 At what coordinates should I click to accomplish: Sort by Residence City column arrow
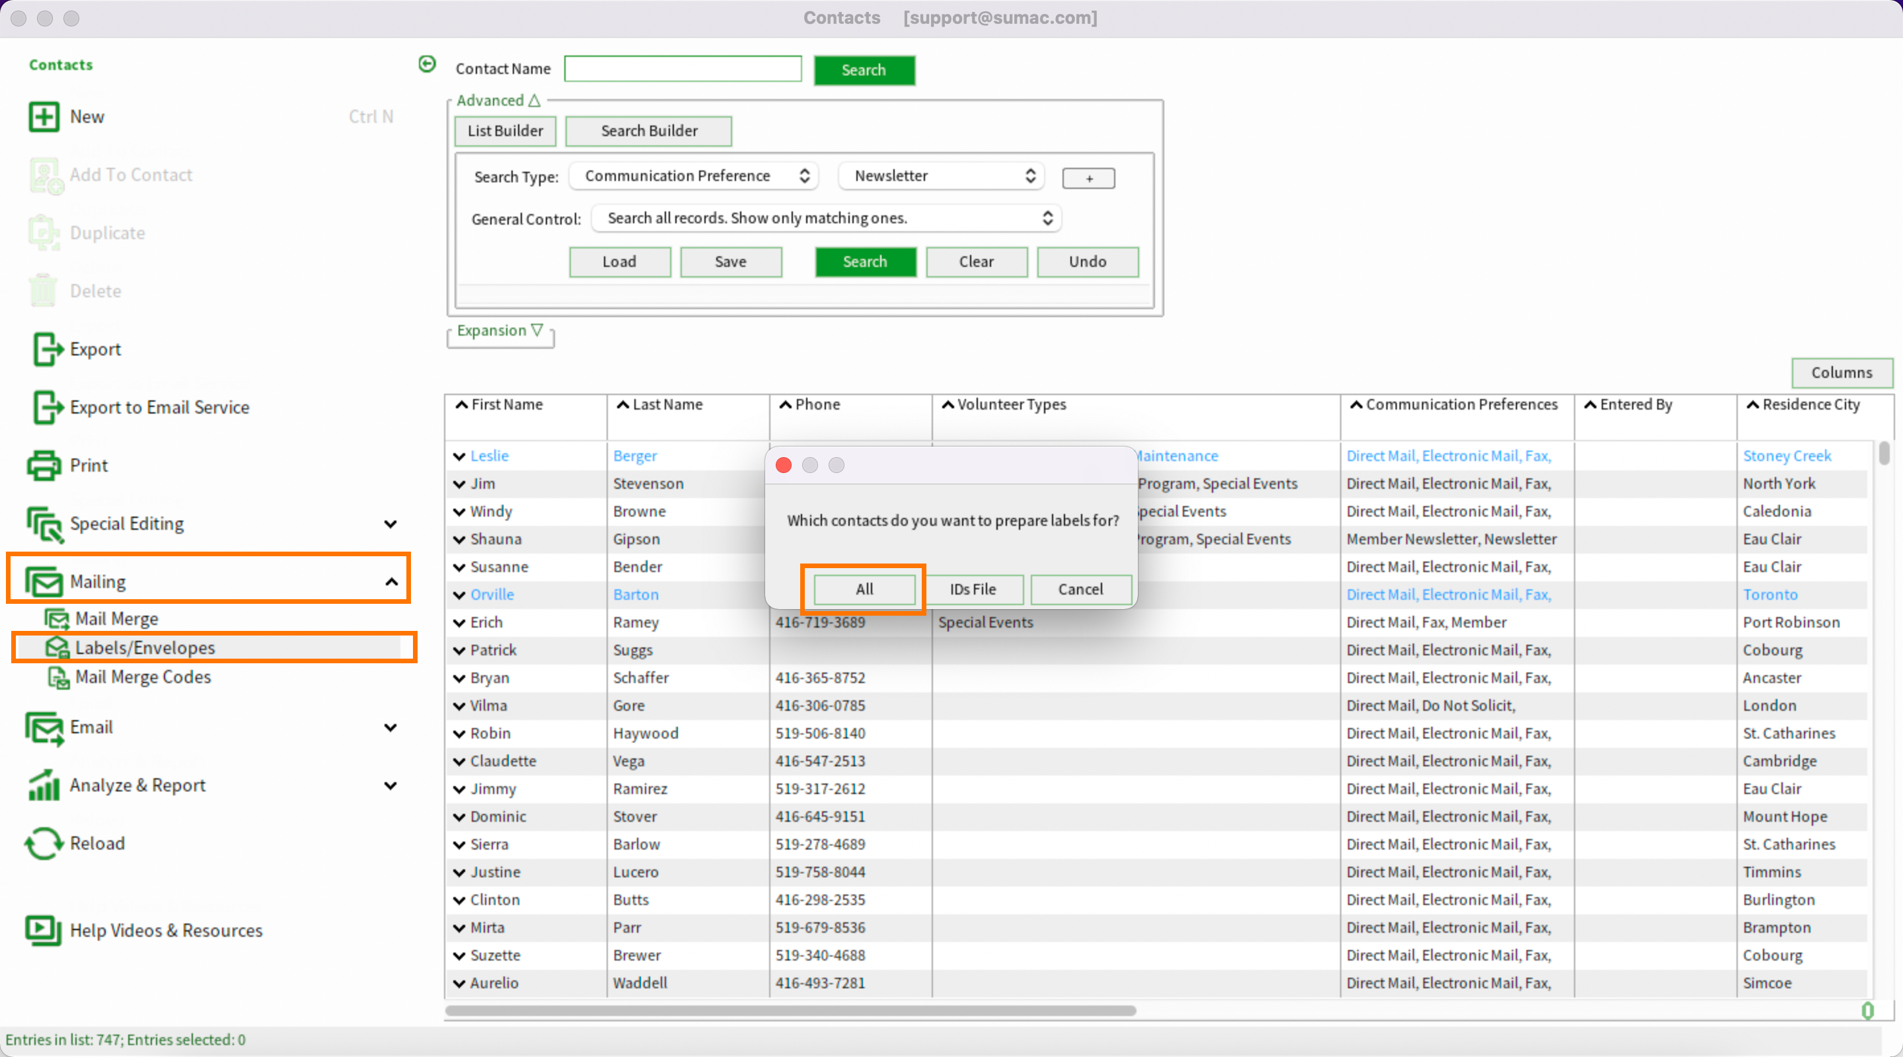pyautogui.click(x=1752, y=404)
